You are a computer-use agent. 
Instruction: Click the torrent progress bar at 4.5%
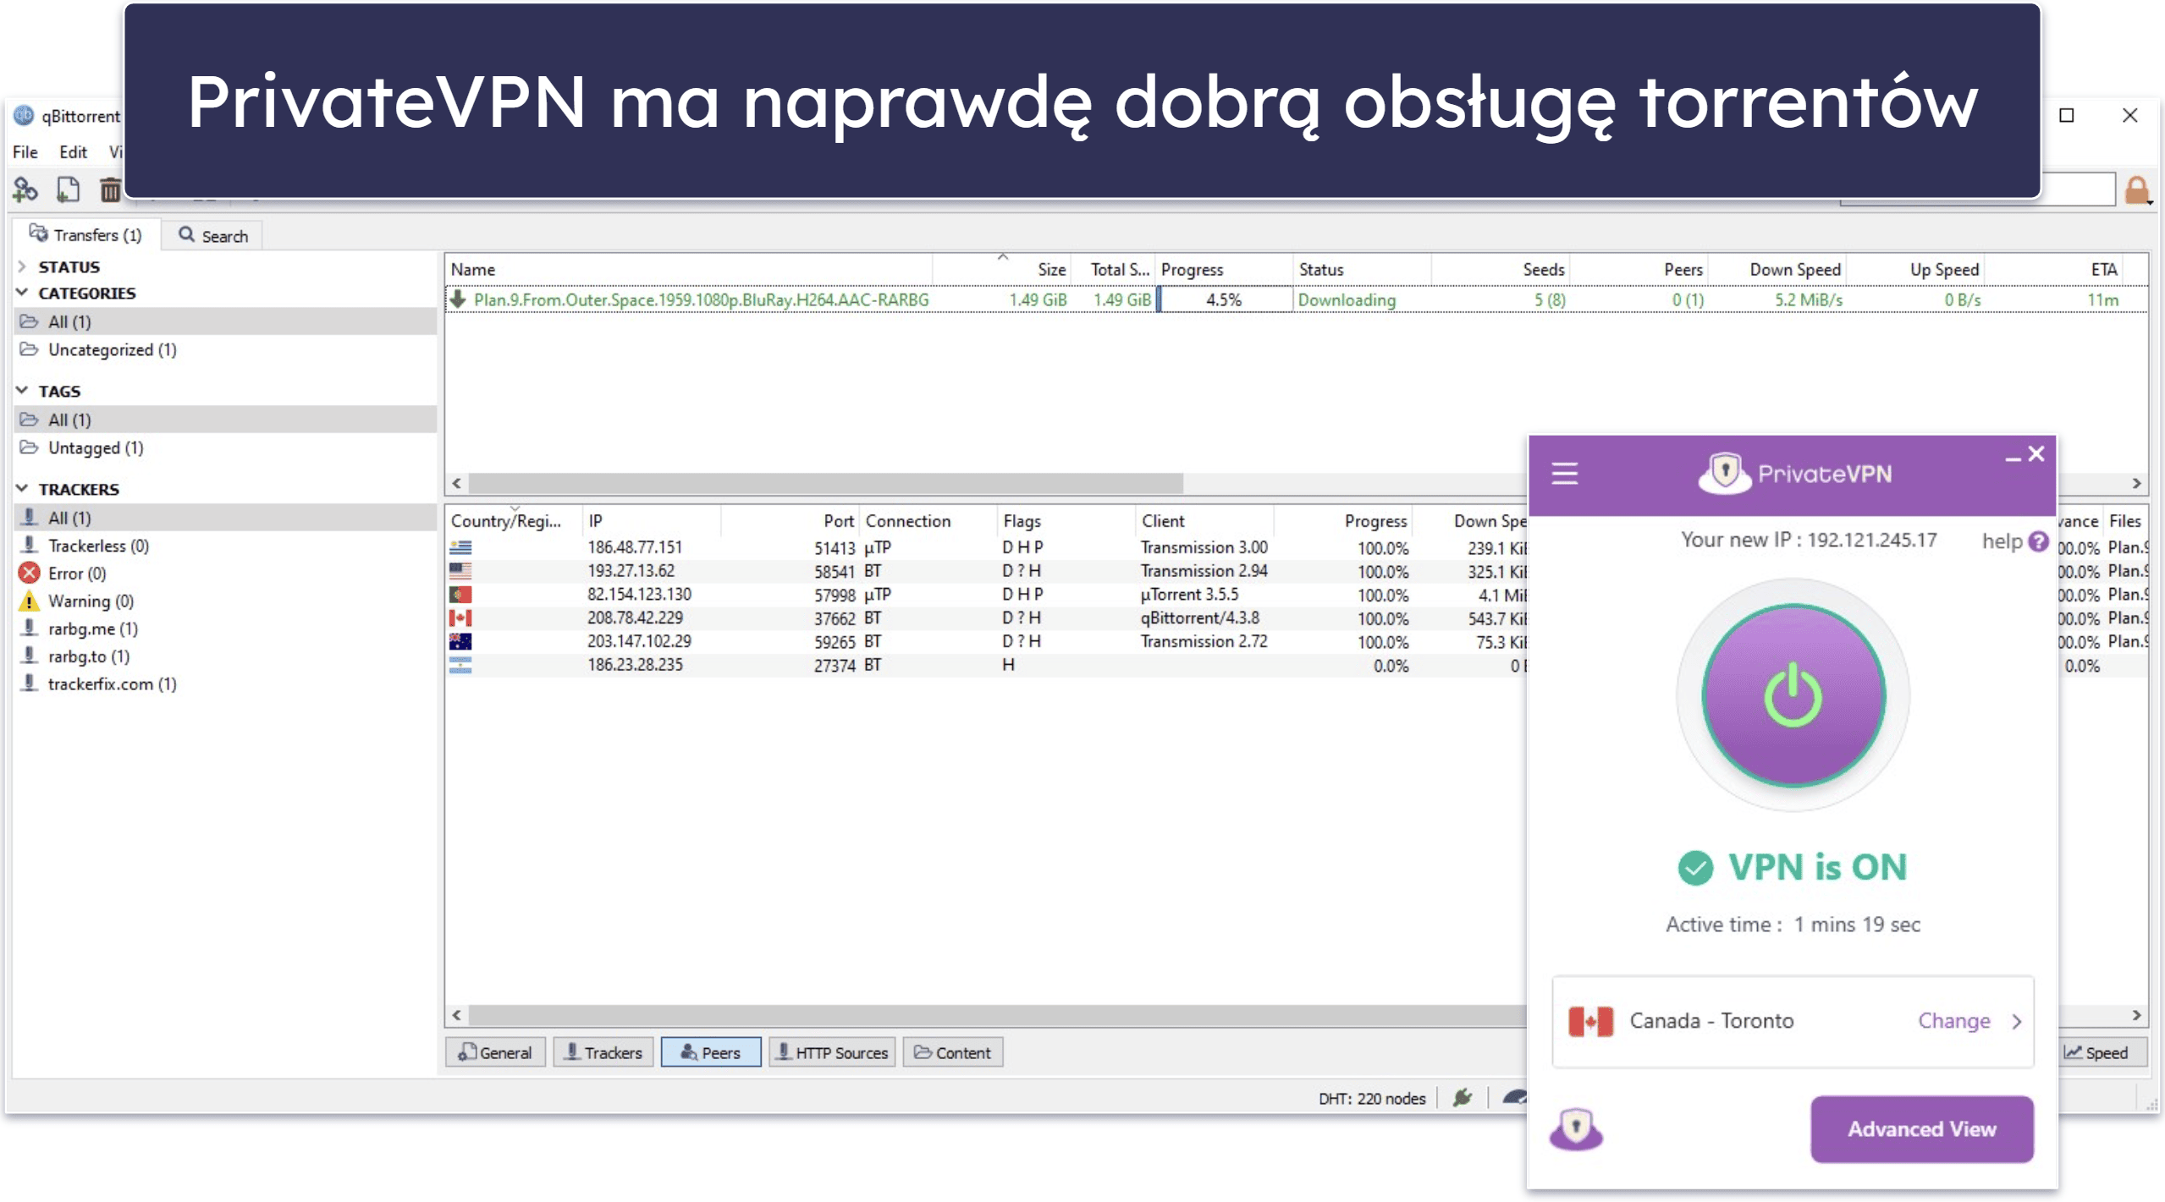click(1225, 299)
